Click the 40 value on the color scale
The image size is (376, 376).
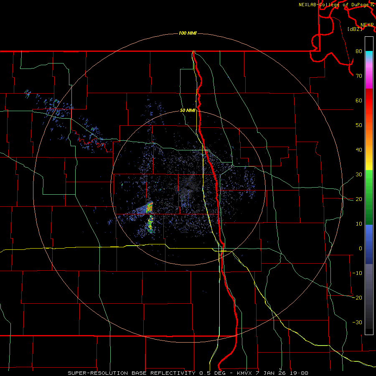tap(359, 150)
